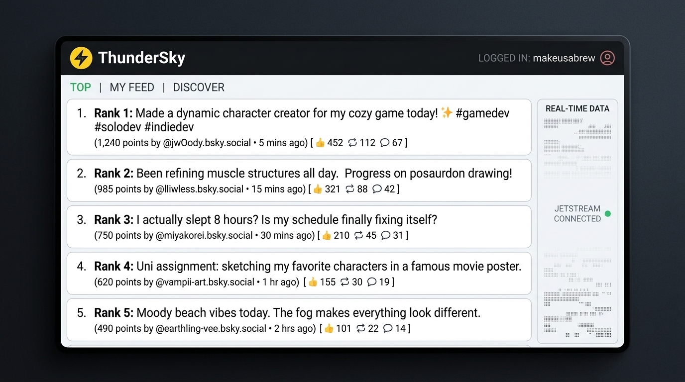Screen dimensions: 685x382
Task: Click the ThunderSky lightning bolt logo
Action: [x=81, y=58]
